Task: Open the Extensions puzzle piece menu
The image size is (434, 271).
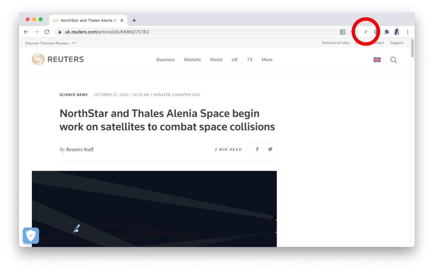Action: [x=387, y=32]
